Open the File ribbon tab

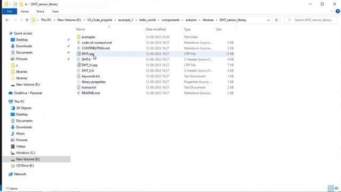(x=10, y=12)
